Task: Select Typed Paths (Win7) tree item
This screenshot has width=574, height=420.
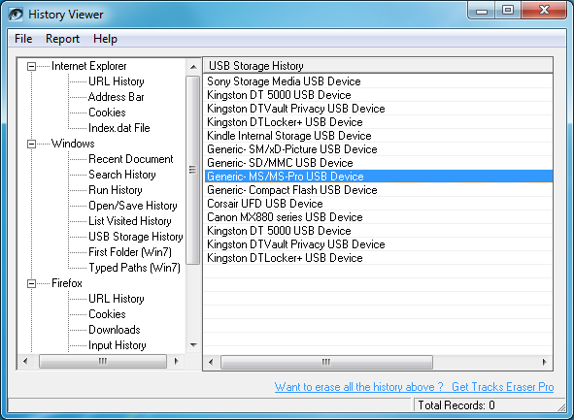Action: click(x=134, y=268)
